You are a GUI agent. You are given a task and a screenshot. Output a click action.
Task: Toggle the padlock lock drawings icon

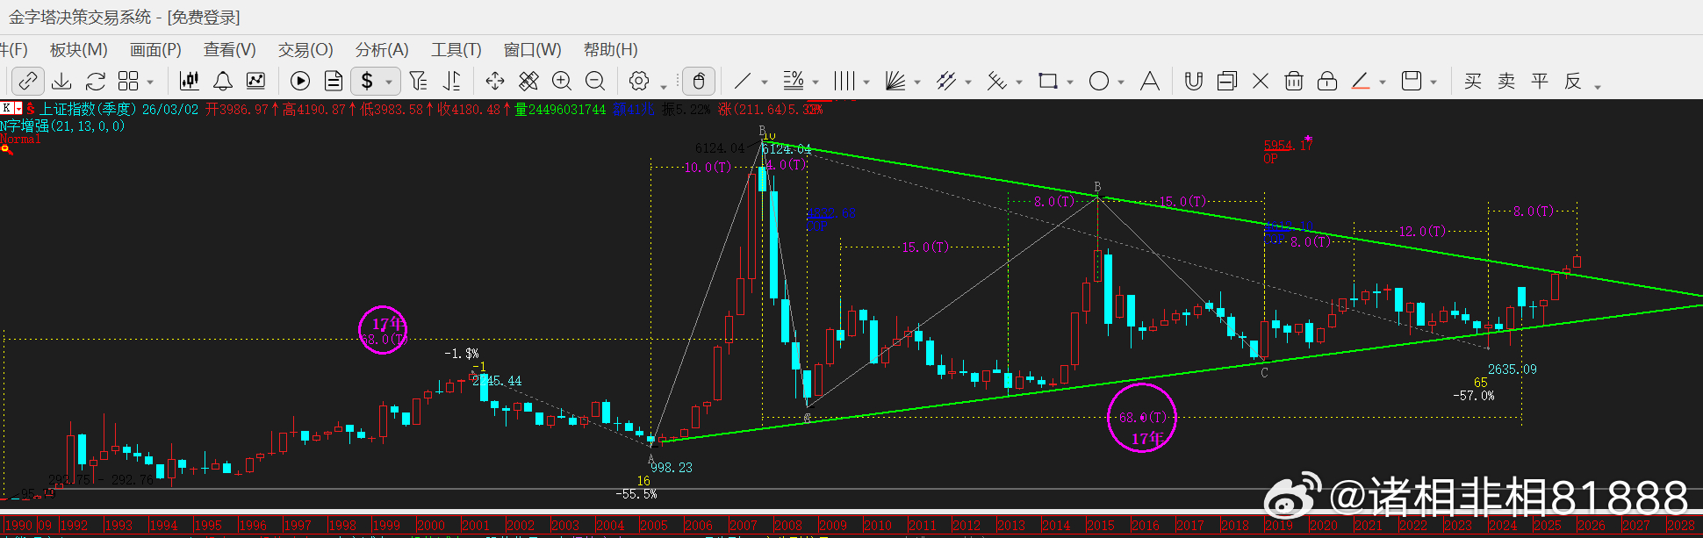[x=1327, y=81]
